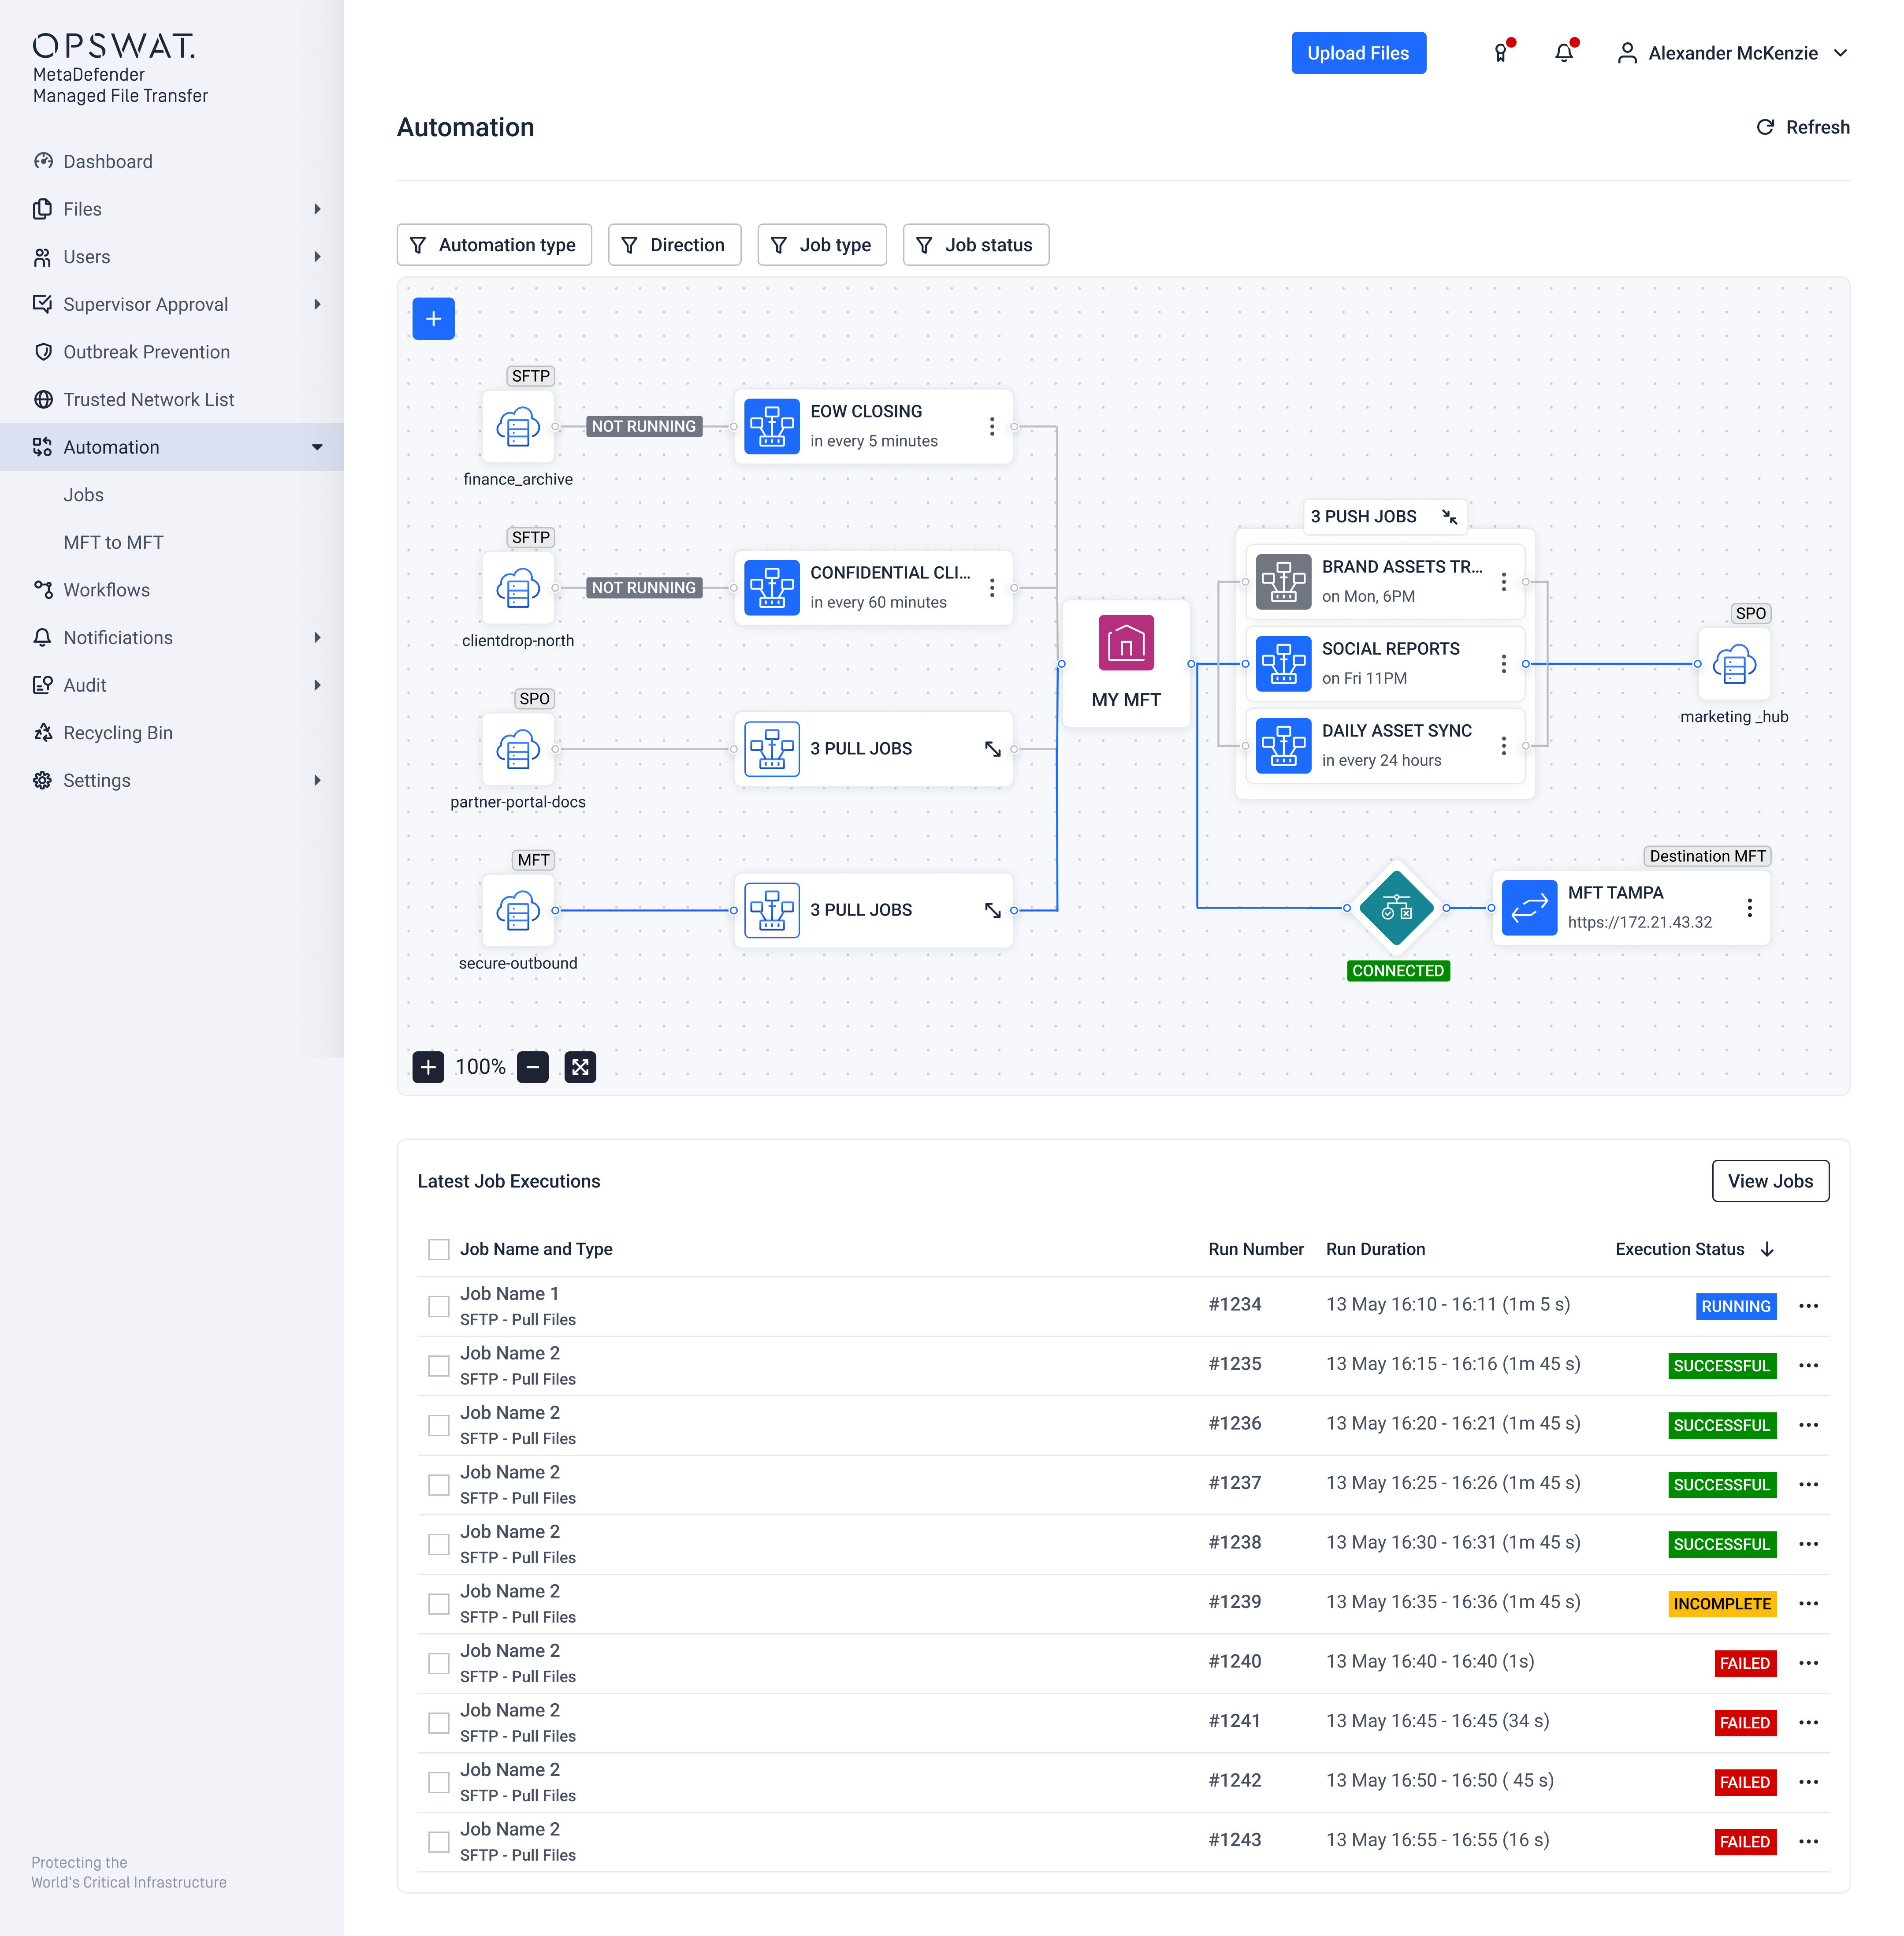Open the Automation type filter dropdown
This screenshot has width=1904, height=1936.
pos(494,245)
